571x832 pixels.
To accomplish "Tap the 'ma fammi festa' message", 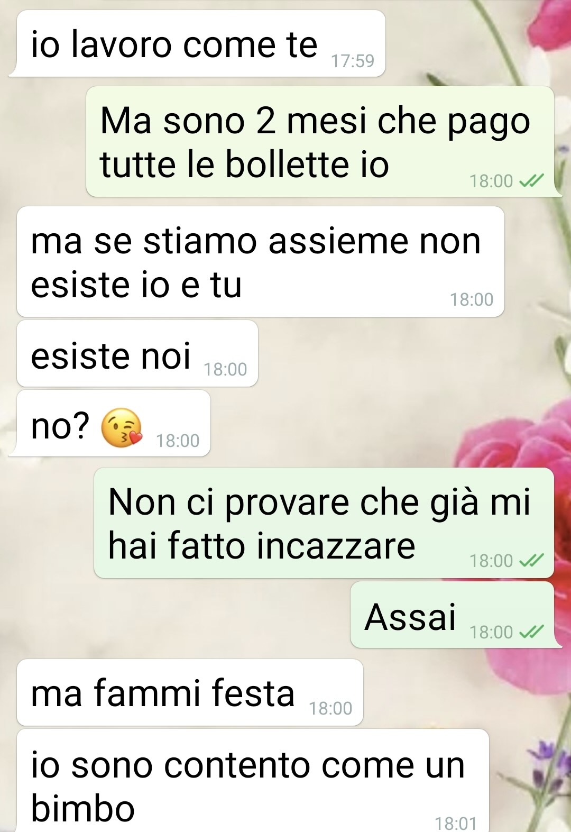I will click(190, 692).
